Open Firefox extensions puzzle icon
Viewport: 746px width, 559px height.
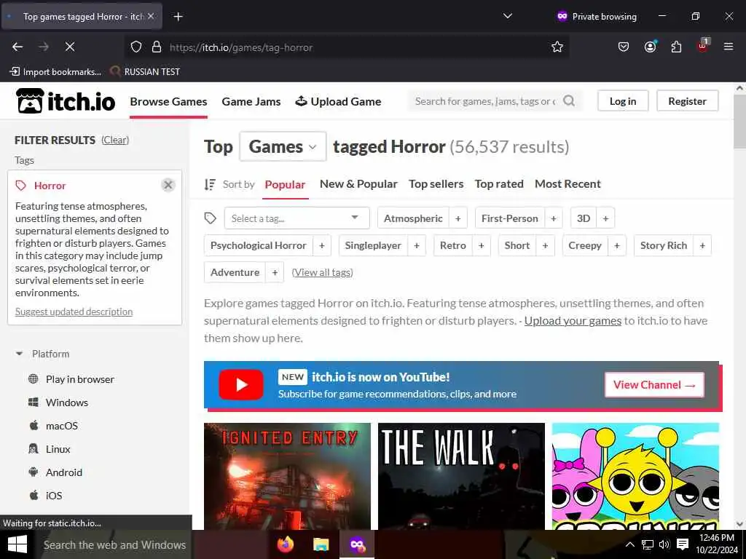[676, 47]
